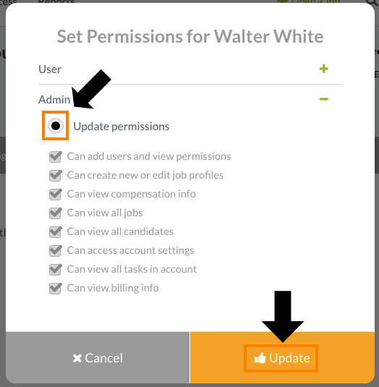Uncheck Can add users and view permissions
Viewport: 379px width, 387px height.
[x=55, y=157]
